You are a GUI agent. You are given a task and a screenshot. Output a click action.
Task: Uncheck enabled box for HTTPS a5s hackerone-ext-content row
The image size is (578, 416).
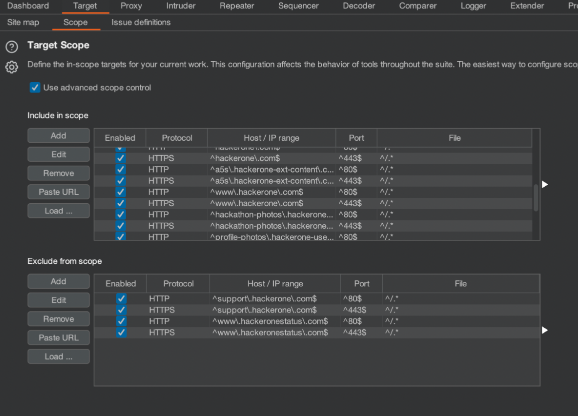click(x=121, y=181)
